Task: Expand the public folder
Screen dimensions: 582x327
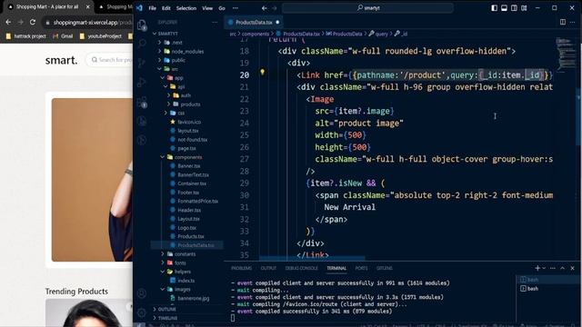Action: pos(178,60)
